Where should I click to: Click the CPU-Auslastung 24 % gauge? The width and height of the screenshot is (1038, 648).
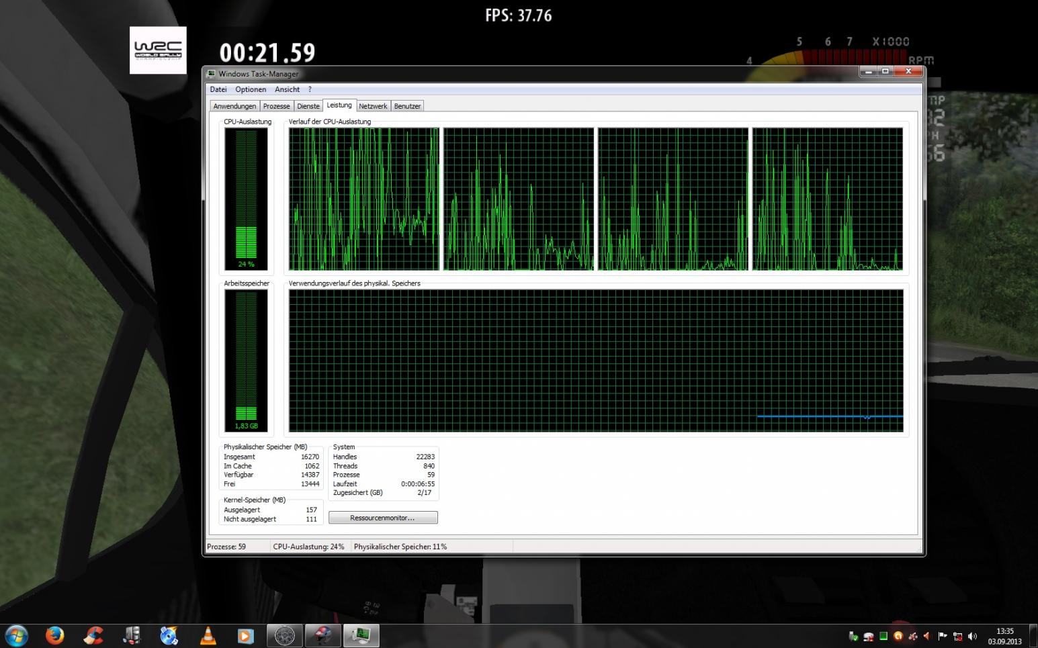pos(246,199)
